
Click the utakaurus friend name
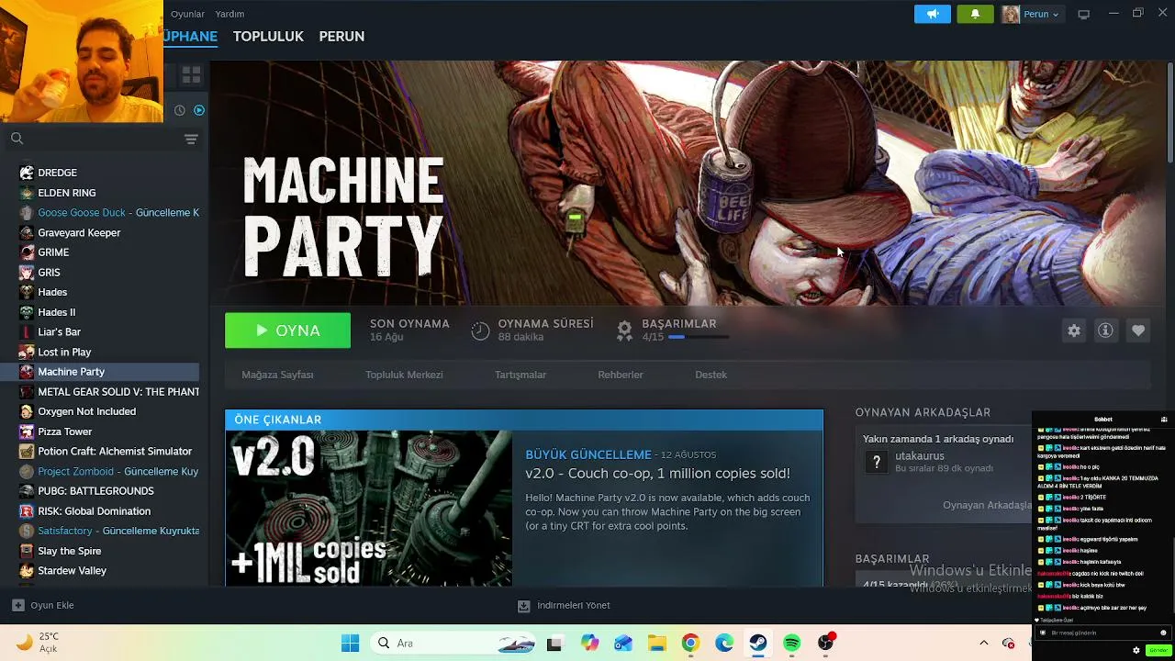pos(920,456)
